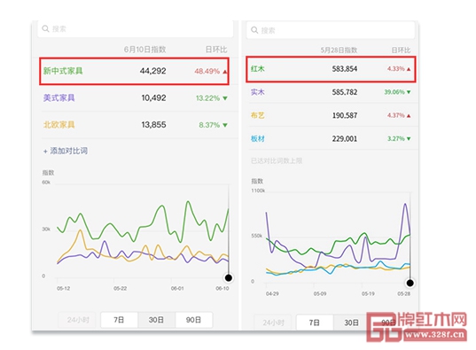Click left chart's black date marker dot
The image size is (476, 350).
229,277
